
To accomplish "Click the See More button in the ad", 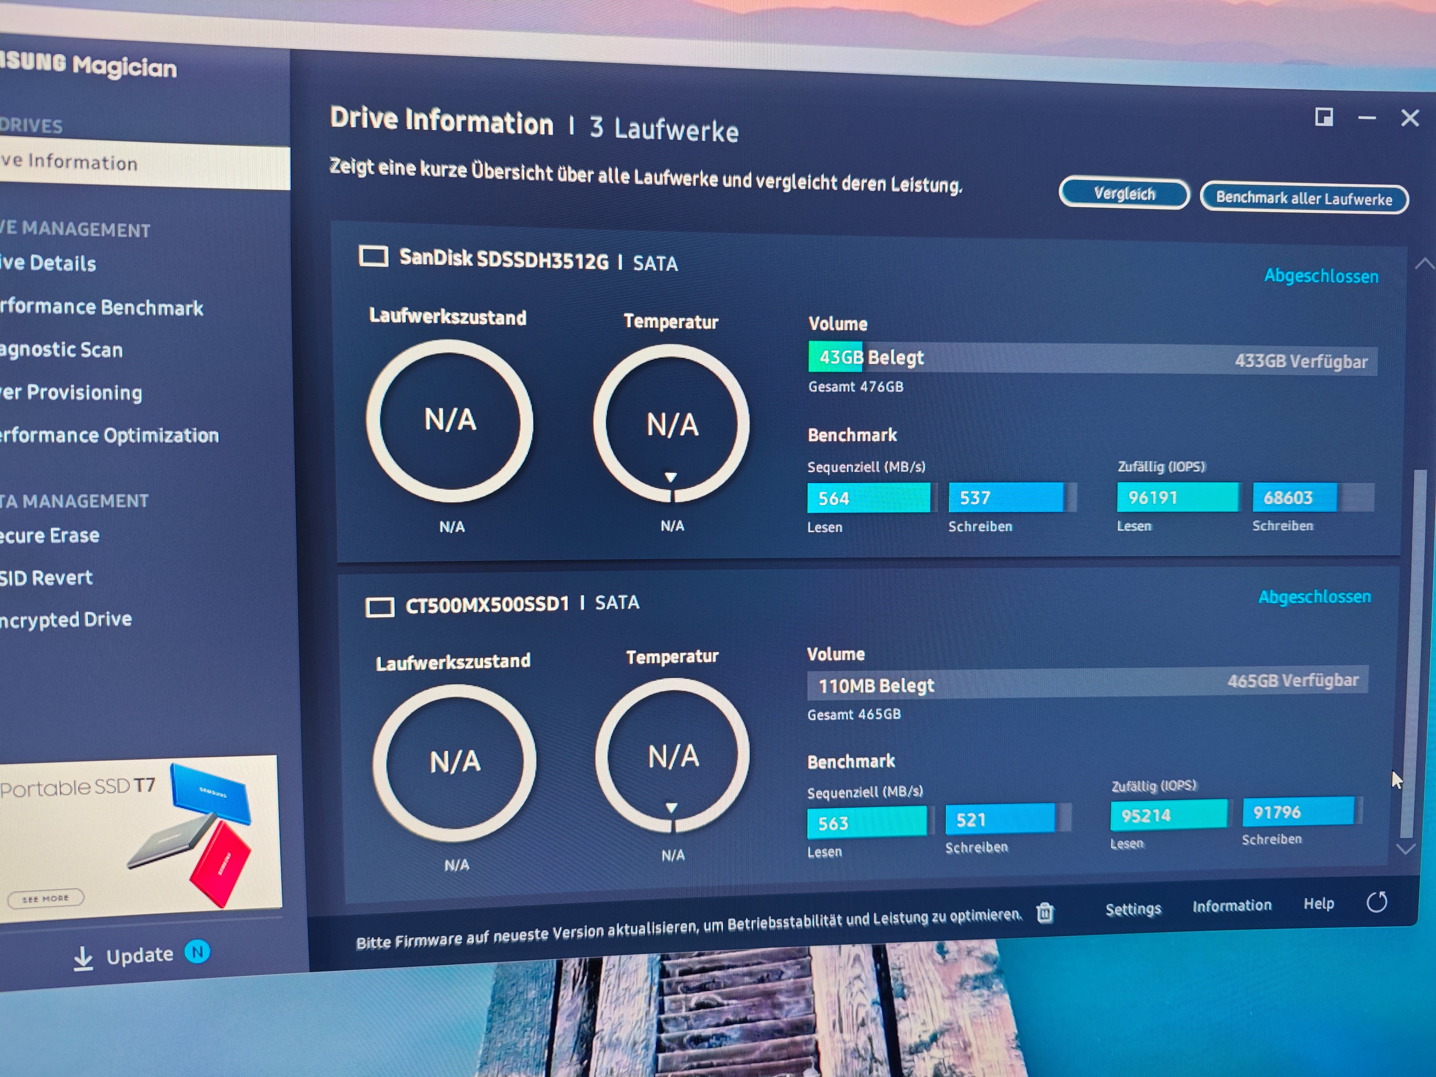I will click(46, 899).
